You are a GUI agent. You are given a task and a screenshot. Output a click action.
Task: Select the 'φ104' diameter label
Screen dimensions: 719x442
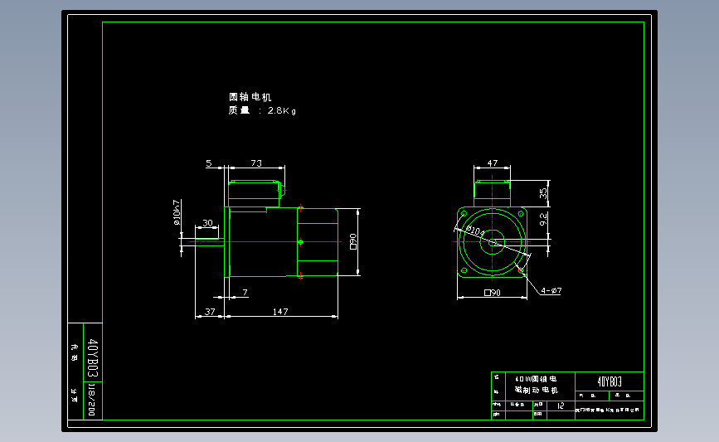475,231
